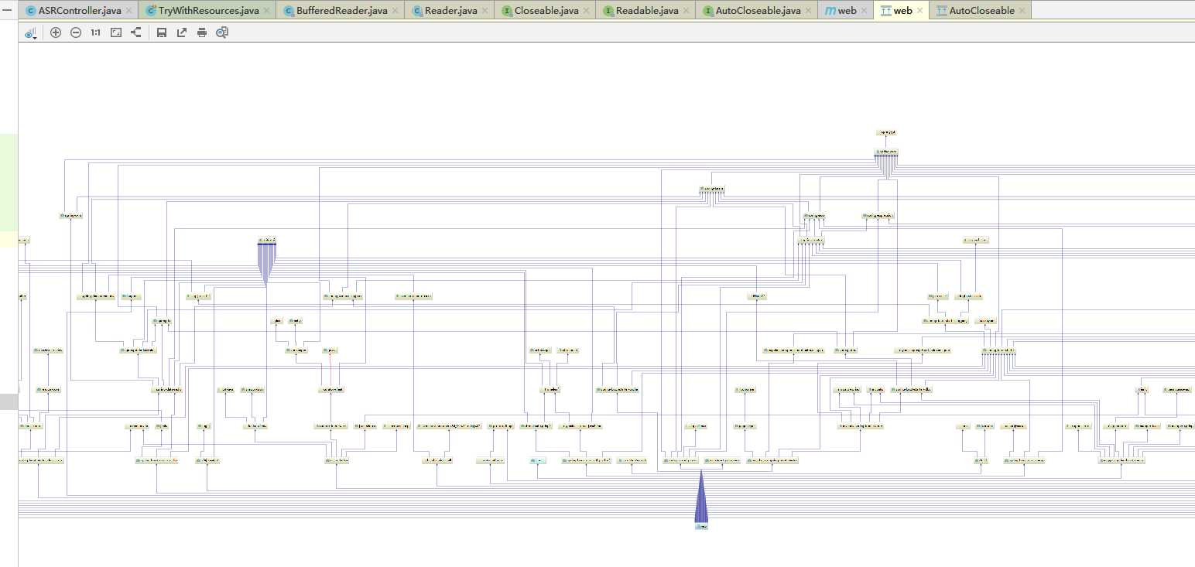Save the diagram to file
Screen dimensions: 1195x567
point(162,32)
